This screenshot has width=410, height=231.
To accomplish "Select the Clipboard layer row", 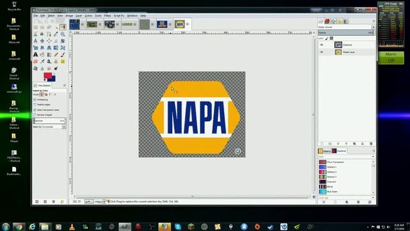I will click(x=347, y=45).
